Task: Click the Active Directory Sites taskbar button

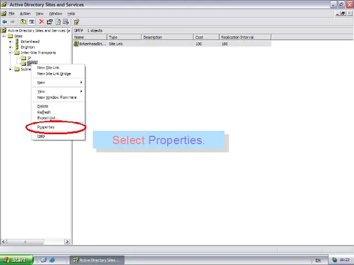Action: (97, 260)
